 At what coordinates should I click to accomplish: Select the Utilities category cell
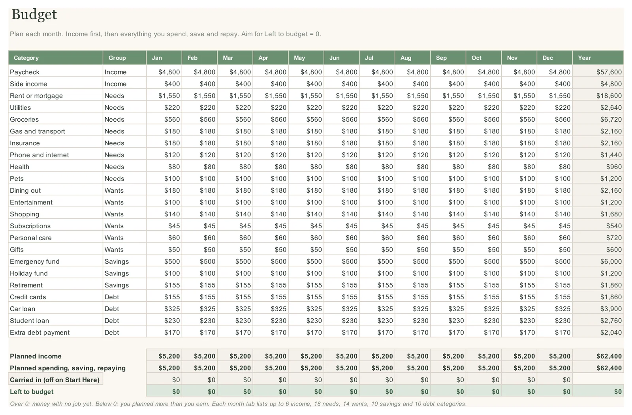[x=56, y=107]
